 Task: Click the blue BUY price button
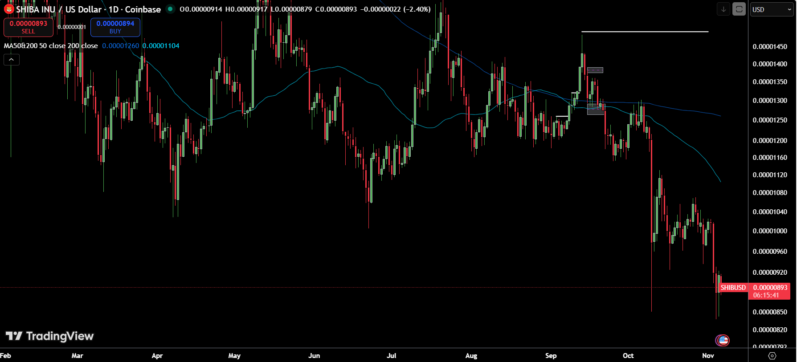[115, 27]
